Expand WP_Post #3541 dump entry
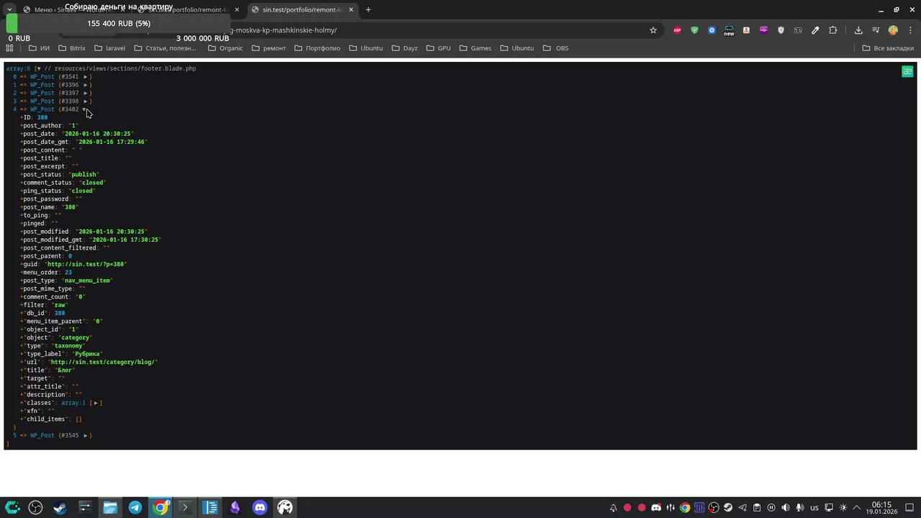921x518 pixels. (x=86, y=77)
